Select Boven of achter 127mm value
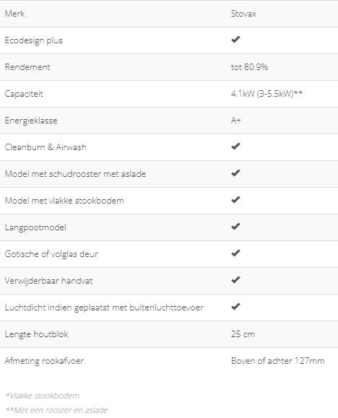The height and width of the screenshot is (418, 338). [x=278, y=361]
